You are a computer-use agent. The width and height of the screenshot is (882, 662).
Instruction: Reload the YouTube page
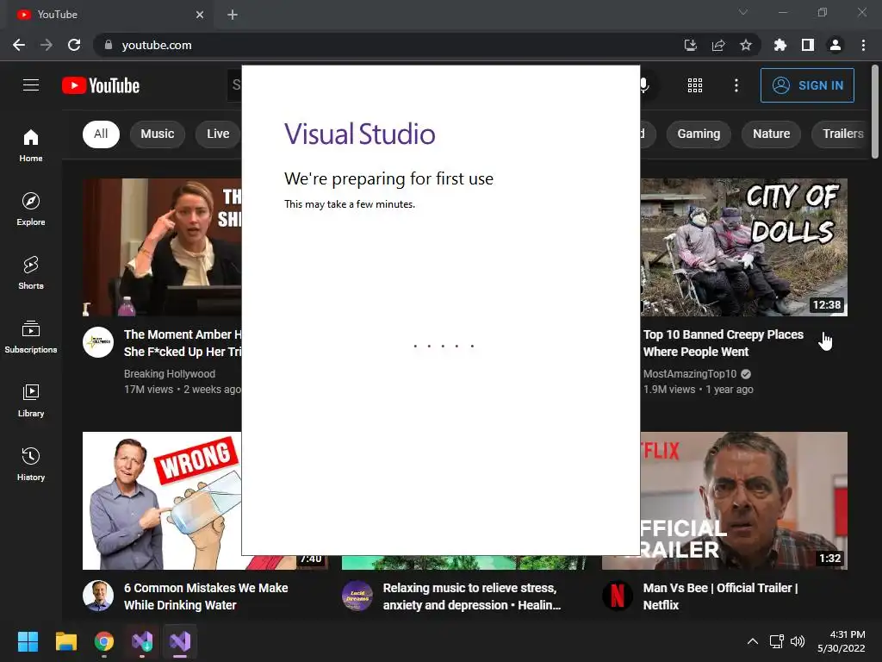pyautogui.click(x=74, y=45)
